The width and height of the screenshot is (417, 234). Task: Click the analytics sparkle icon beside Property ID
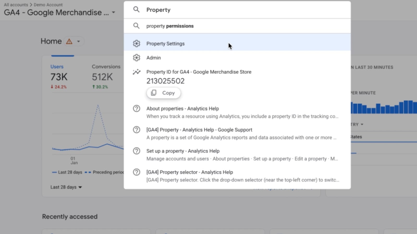point(136,72)
